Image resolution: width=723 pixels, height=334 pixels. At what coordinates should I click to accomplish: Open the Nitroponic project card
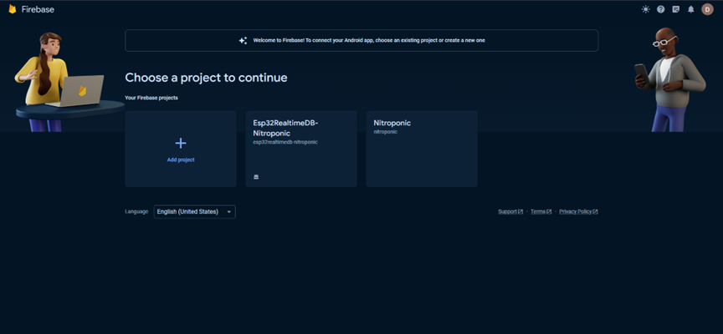(422, 149)
